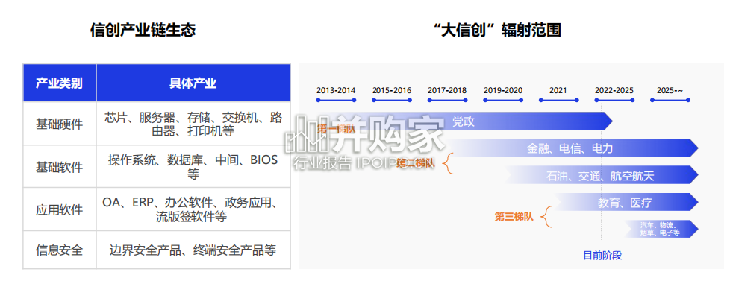Click the 基础硬件 table cell
Viewport: 730px width, 281px height.
pyautogui.click(x=60, y=124)
